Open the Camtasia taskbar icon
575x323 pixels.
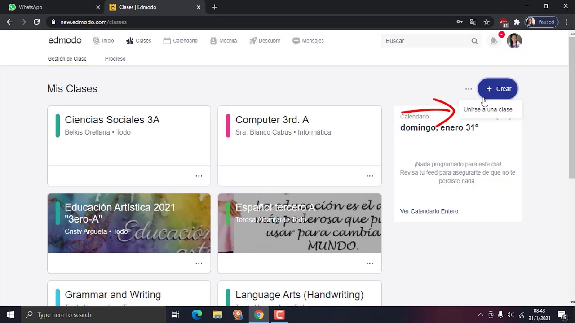(x=279, y=315)
